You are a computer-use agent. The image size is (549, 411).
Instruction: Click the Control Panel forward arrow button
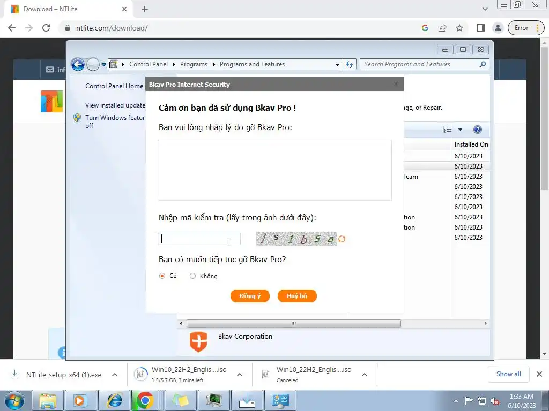tap(93, 64)
